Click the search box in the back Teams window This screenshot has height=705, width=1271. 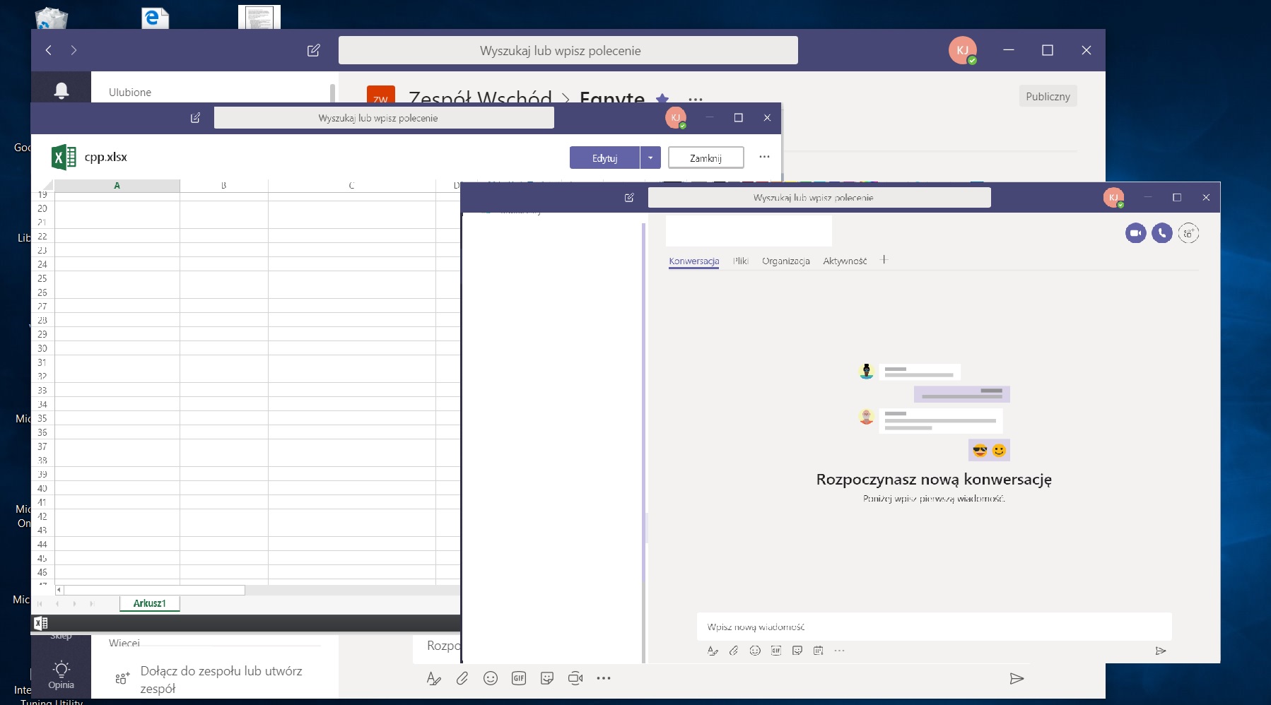tap(568, 50)
